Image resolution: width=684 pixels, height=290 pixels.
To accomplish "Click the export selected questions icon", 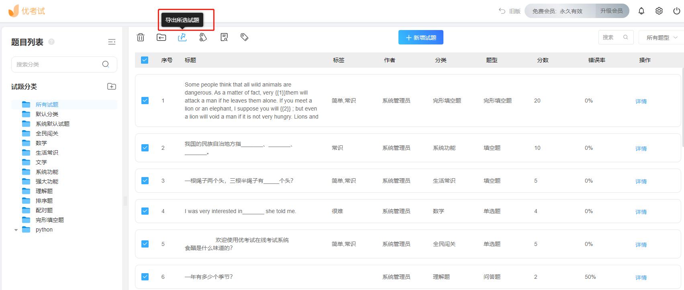I will click(182, 37).
